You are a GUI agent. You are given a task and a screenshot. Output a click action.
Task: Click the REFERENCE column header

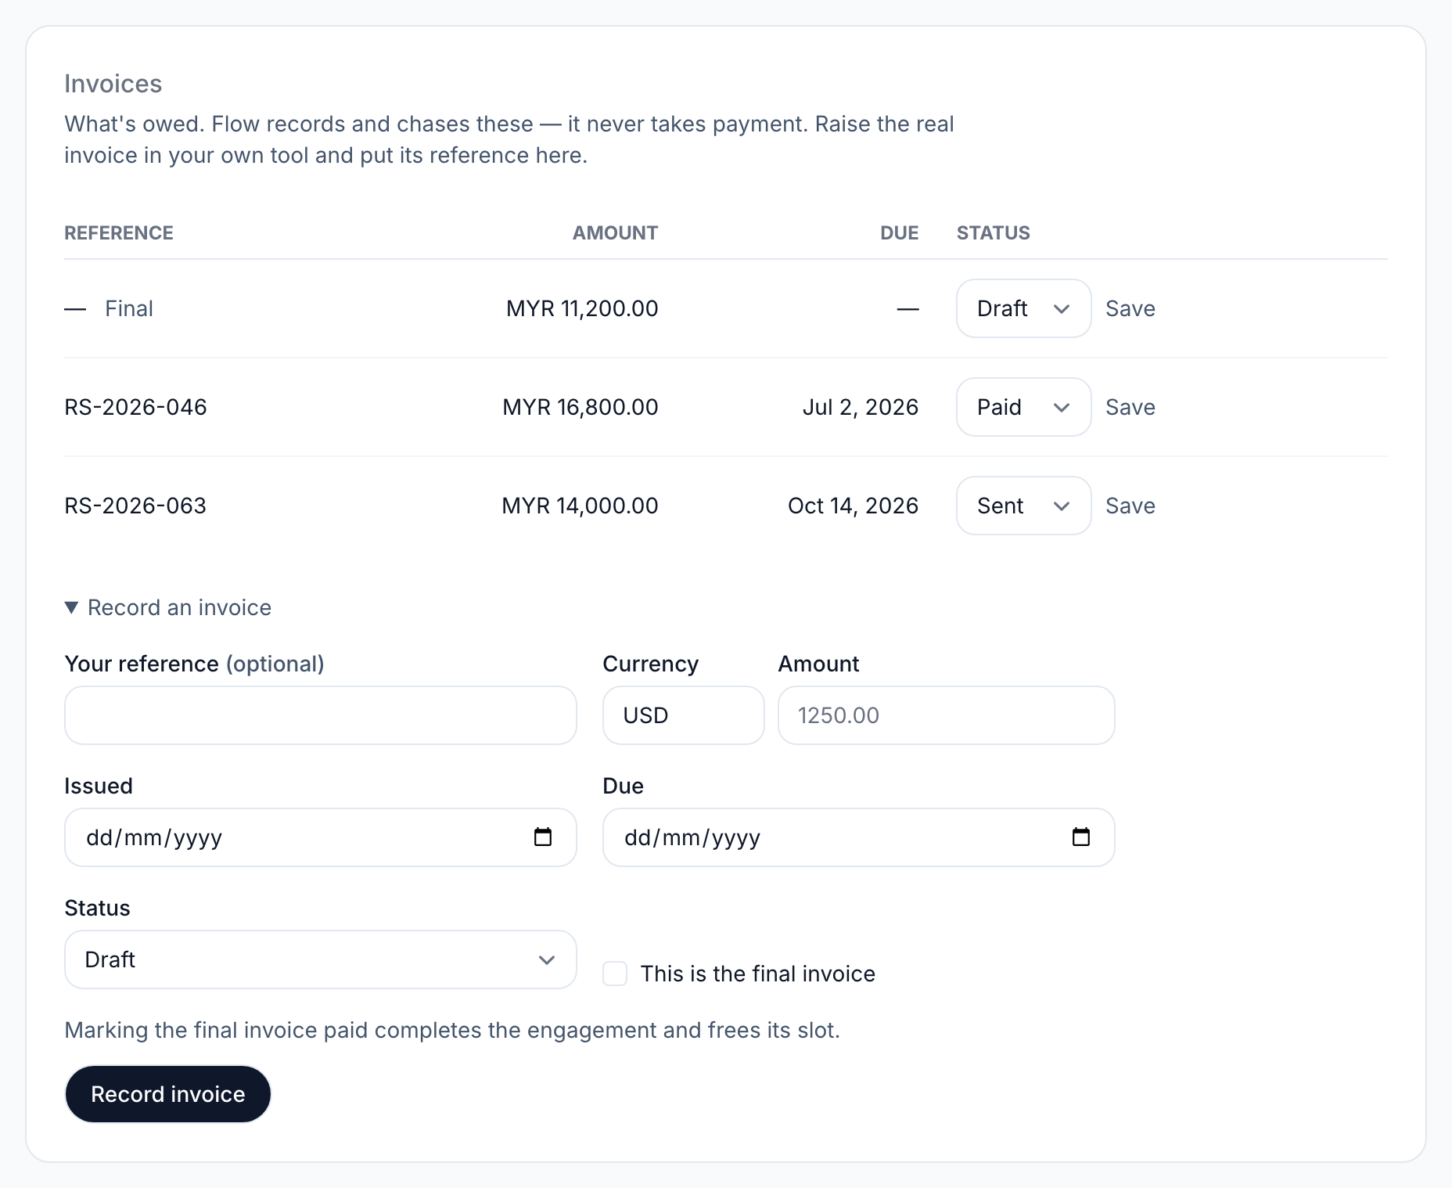[119, 232]
